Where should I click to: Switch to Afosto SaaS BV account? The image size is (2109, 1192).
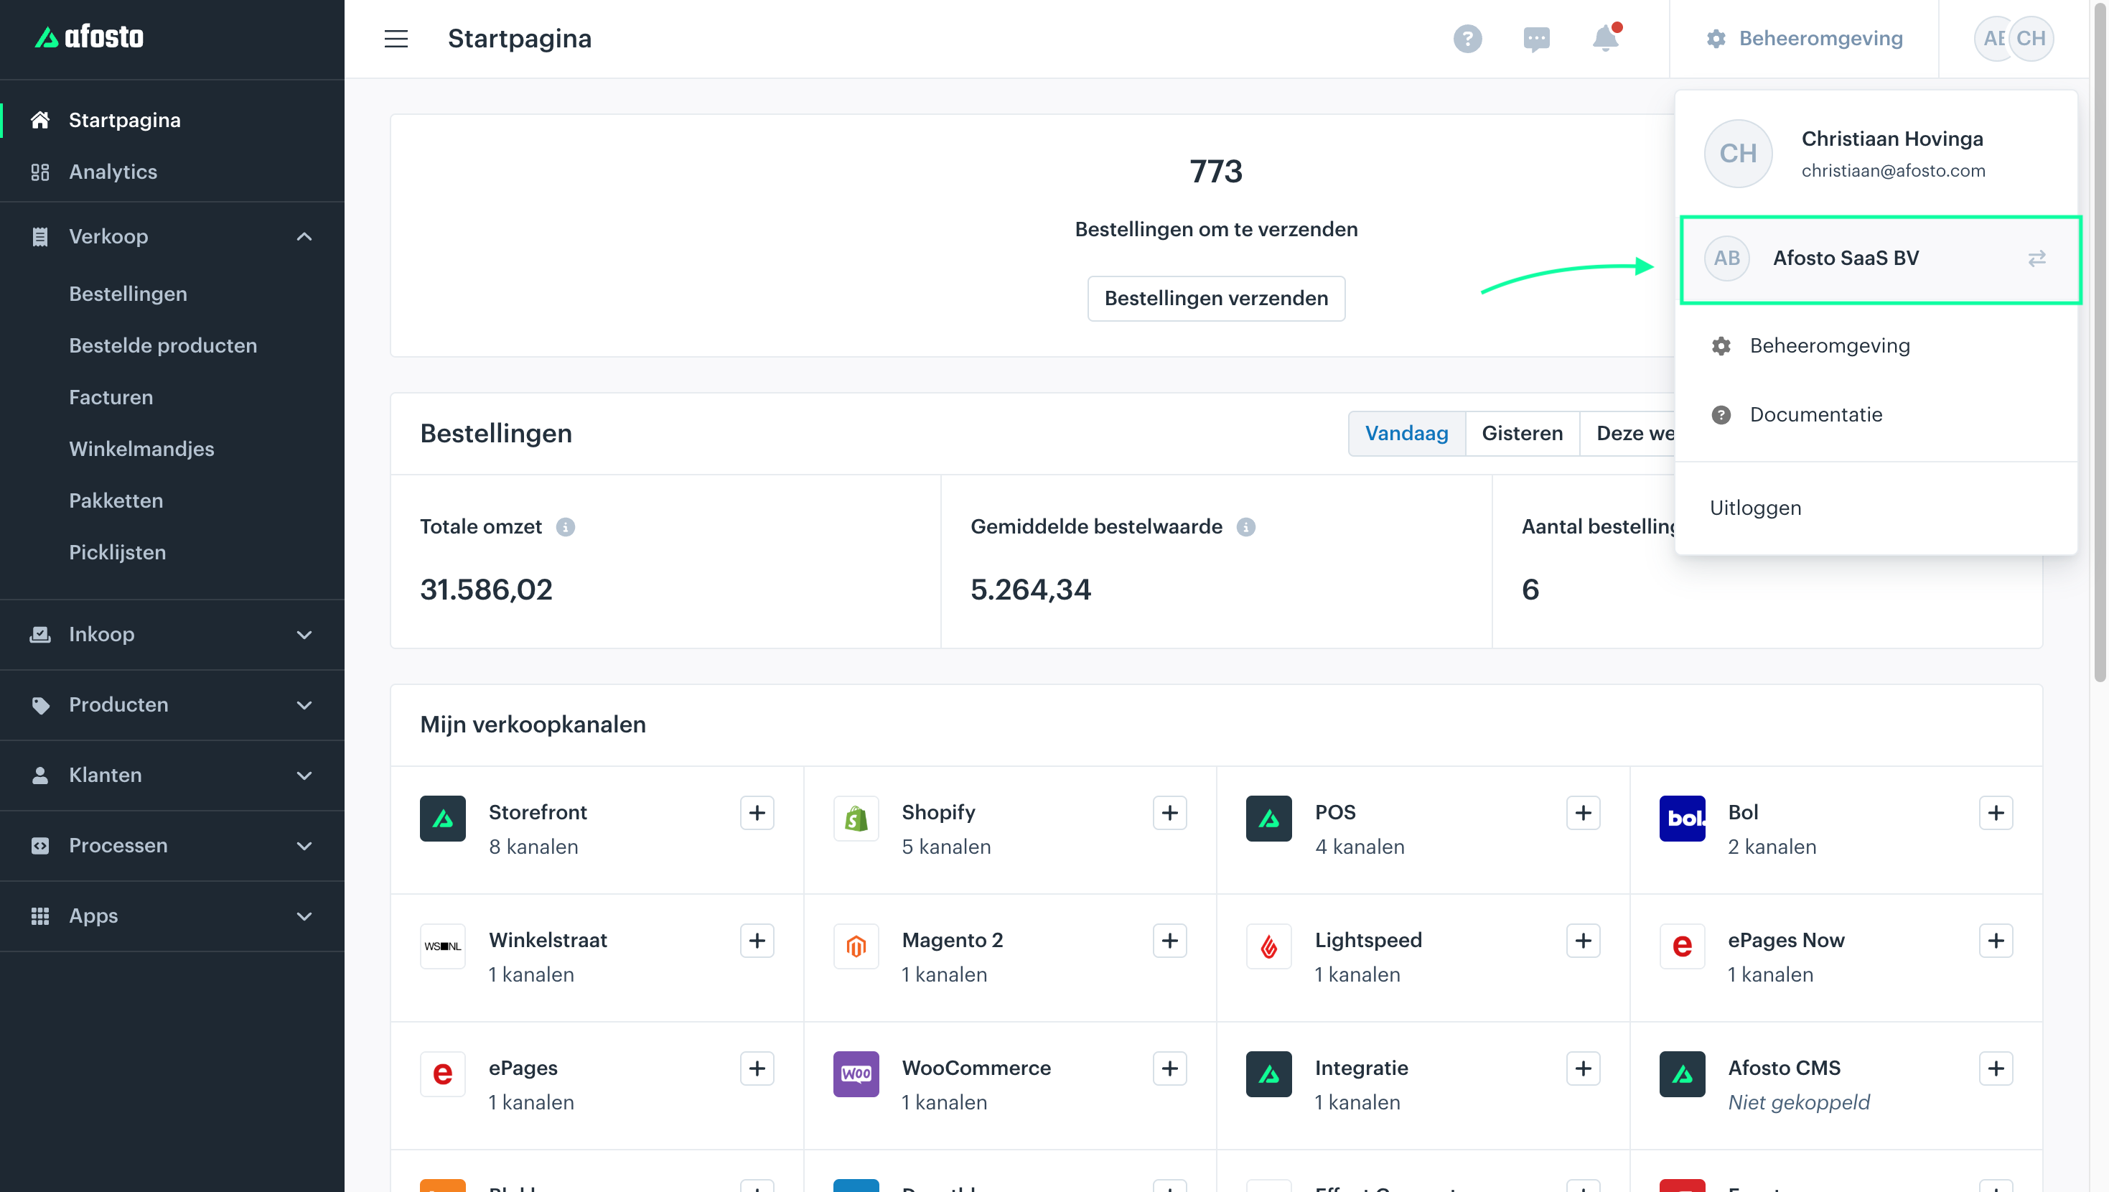click(x=1880, y=259)
